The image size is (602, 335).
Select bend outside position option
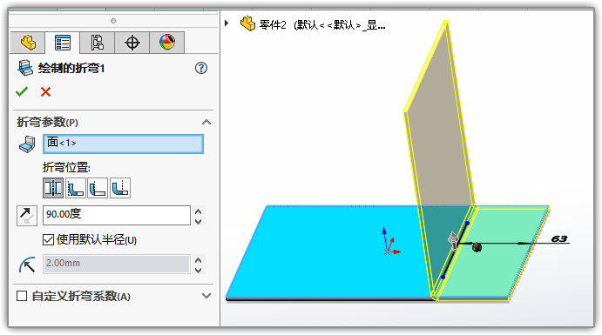tap(120, 188)
